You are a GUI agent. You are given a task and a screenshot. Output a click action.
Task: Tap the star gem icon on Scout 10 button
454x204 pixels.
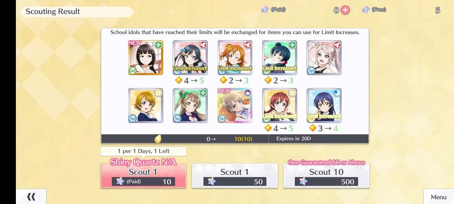[303, 181]
